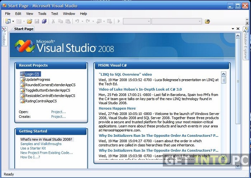
Task: Open the collapsed Toolbox side panel
Action: click(4, 36)
